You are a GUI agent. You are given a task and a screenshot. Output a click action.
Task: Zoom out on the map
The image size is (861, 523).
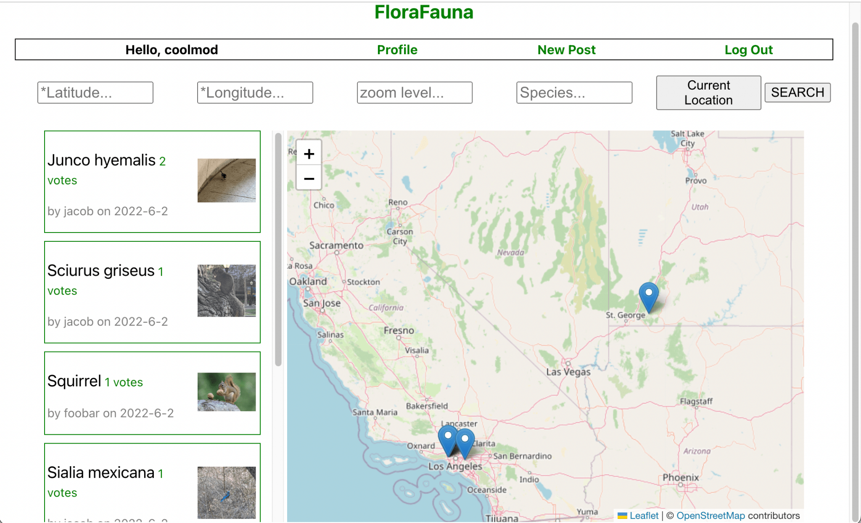click(x=309, y=179)
